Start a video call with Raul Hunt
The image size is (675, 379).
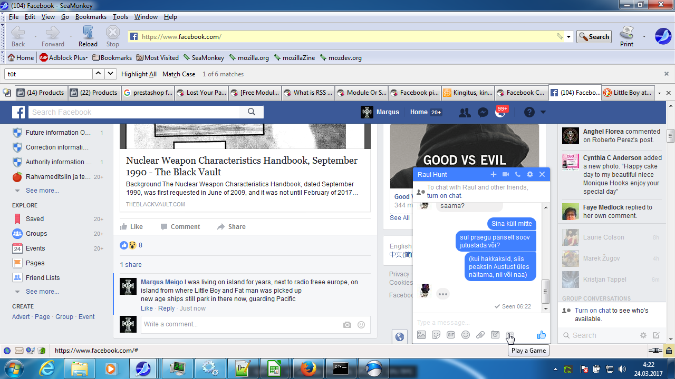pyautogui.click(x=506, y=174)
